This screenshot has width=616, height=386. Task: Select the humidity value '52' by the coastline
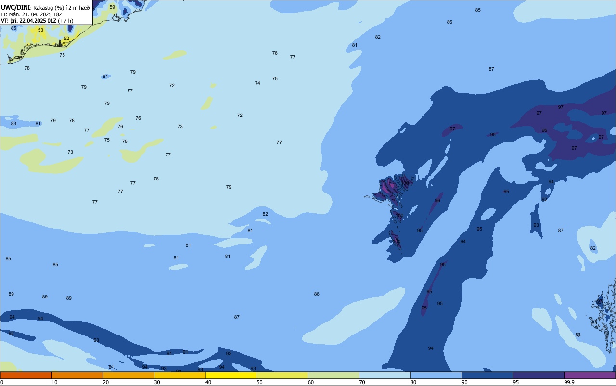click(66, 39)
